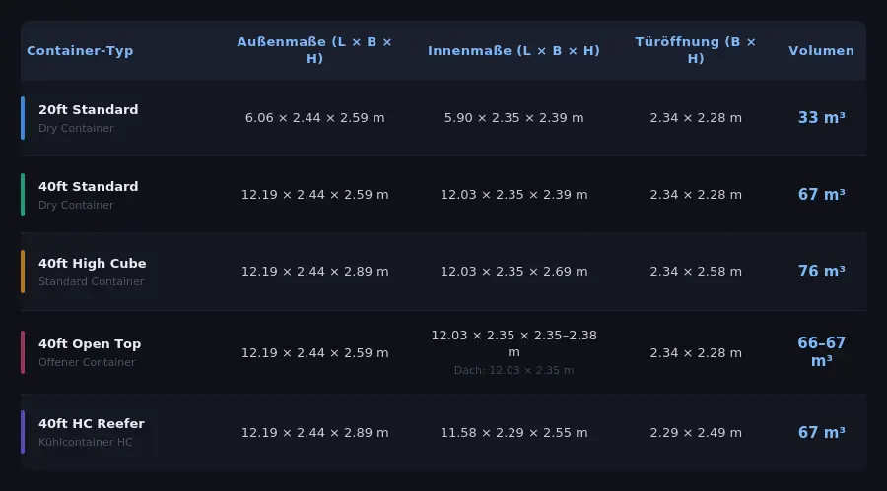Click the 33 m³ volume value
The width and height of the screenshot is (887, 491).
821,118
